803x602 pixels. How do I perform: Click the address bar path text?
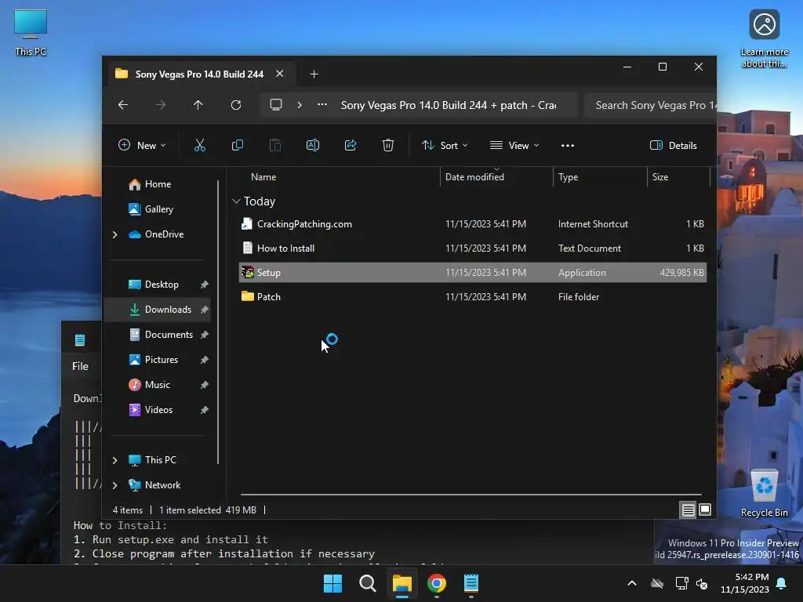click(449, 105)
